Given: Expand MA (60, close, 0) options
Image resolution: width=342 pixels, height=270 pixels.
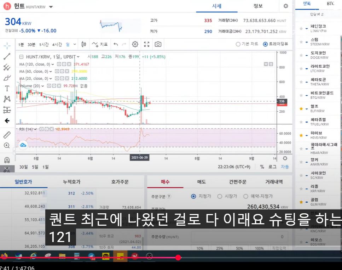Looking at the screenshot, I should tap(51, 72).
